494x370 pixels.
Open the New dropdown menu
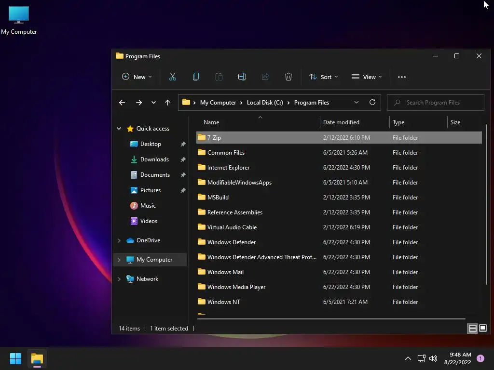137,77
